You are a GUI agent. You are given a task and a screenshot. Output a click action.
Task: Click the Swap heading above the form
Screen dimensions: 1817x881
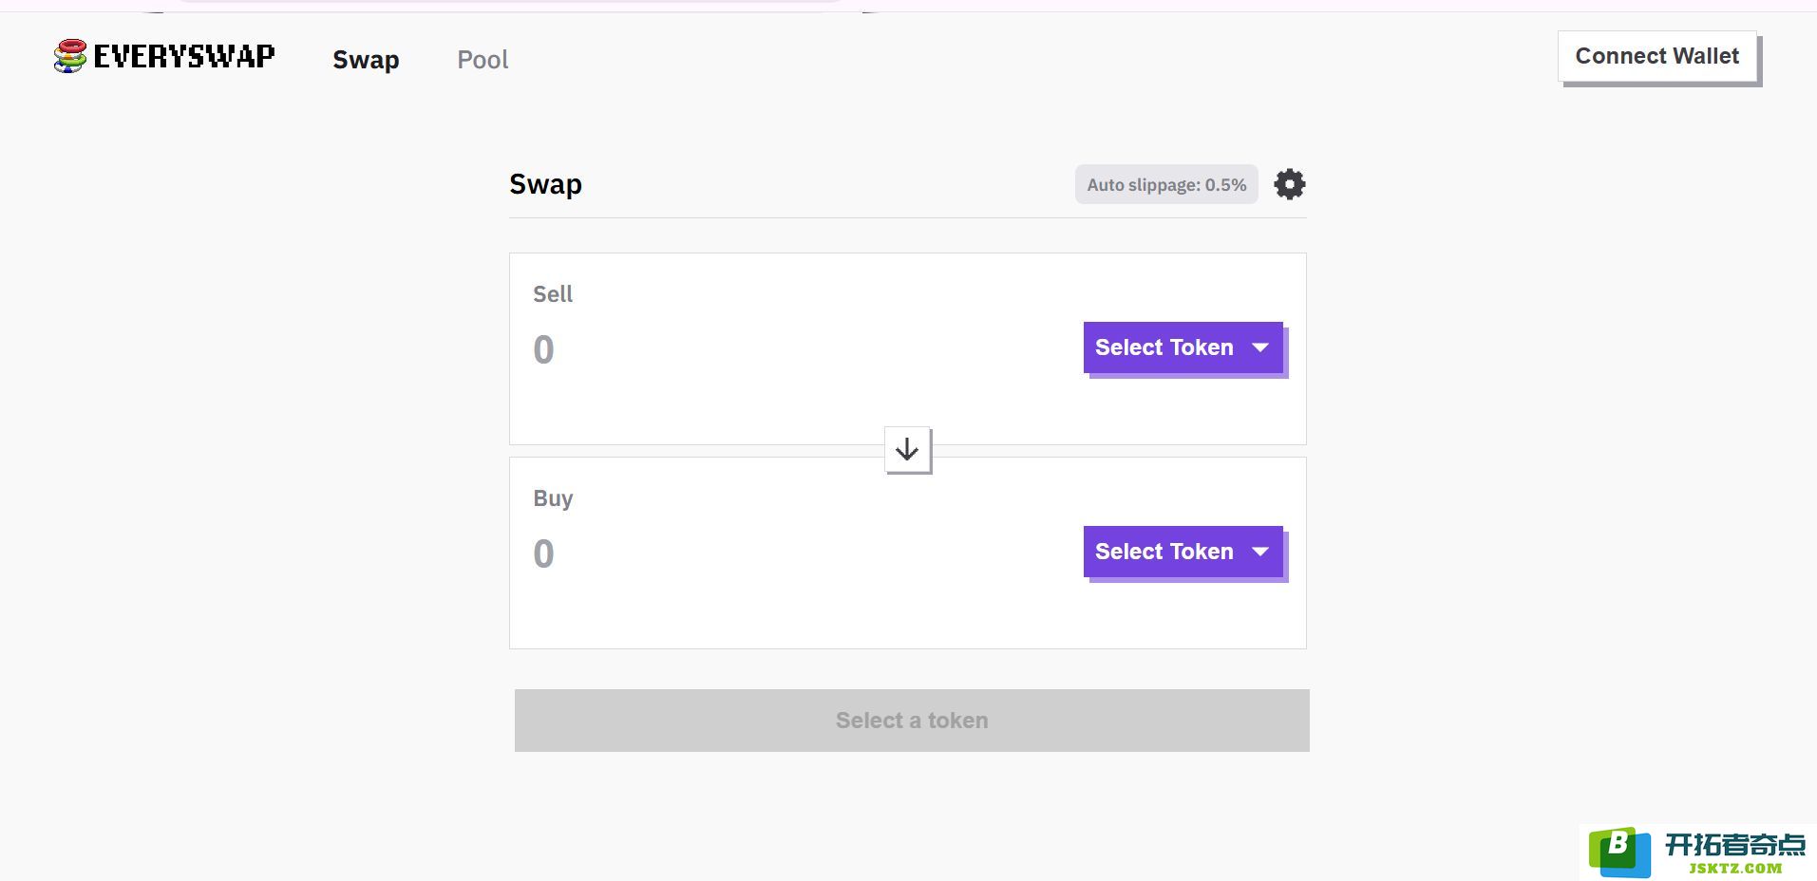tap(545, 184)
